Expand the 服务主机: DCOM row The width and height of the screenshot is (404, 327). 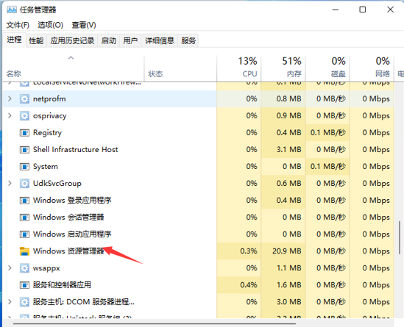10,301
